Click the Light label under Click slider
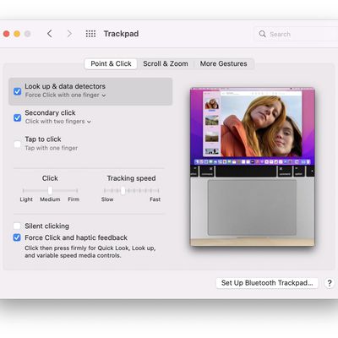Viewport: 338px width, 338px height. [26, 199]
